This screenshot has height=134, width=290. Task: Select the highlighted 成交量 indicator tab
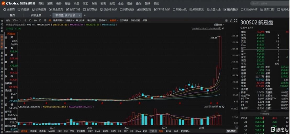pos(24,131)
